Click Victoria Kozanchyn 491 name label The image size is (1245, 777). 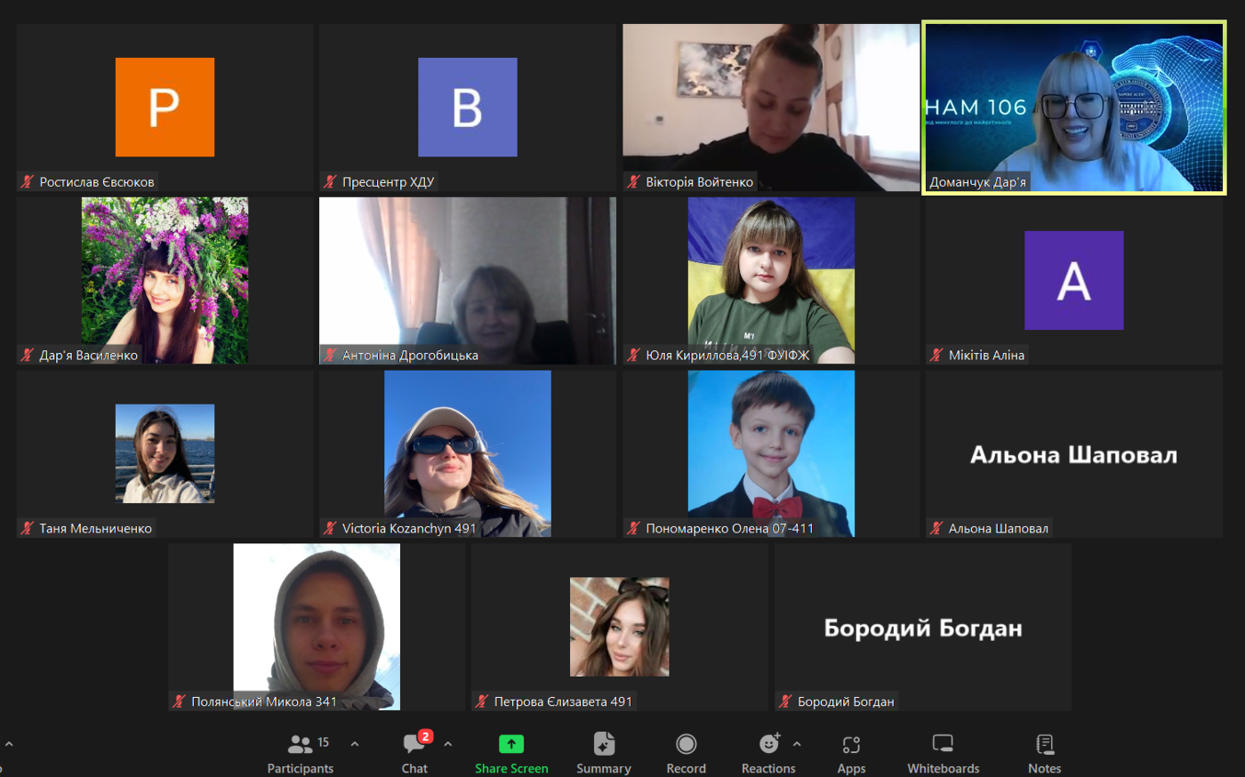pos(409,528)
